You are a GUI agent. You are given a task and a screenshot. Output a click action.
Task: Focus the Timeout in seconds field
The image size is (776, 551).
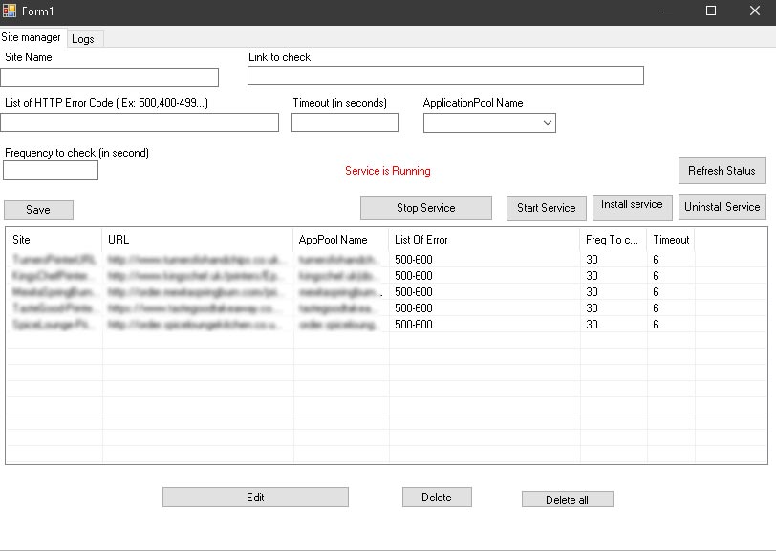[345, 122]
